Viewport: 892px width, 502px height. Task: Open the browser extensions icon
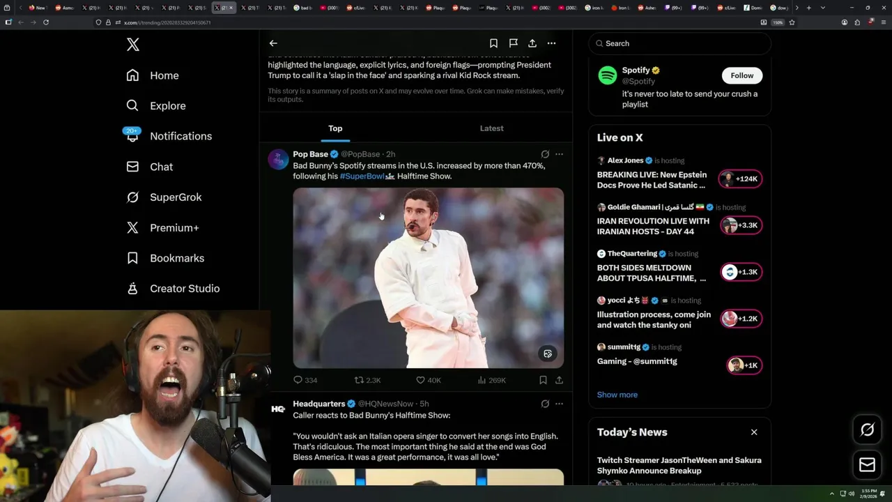pos(857,22)
